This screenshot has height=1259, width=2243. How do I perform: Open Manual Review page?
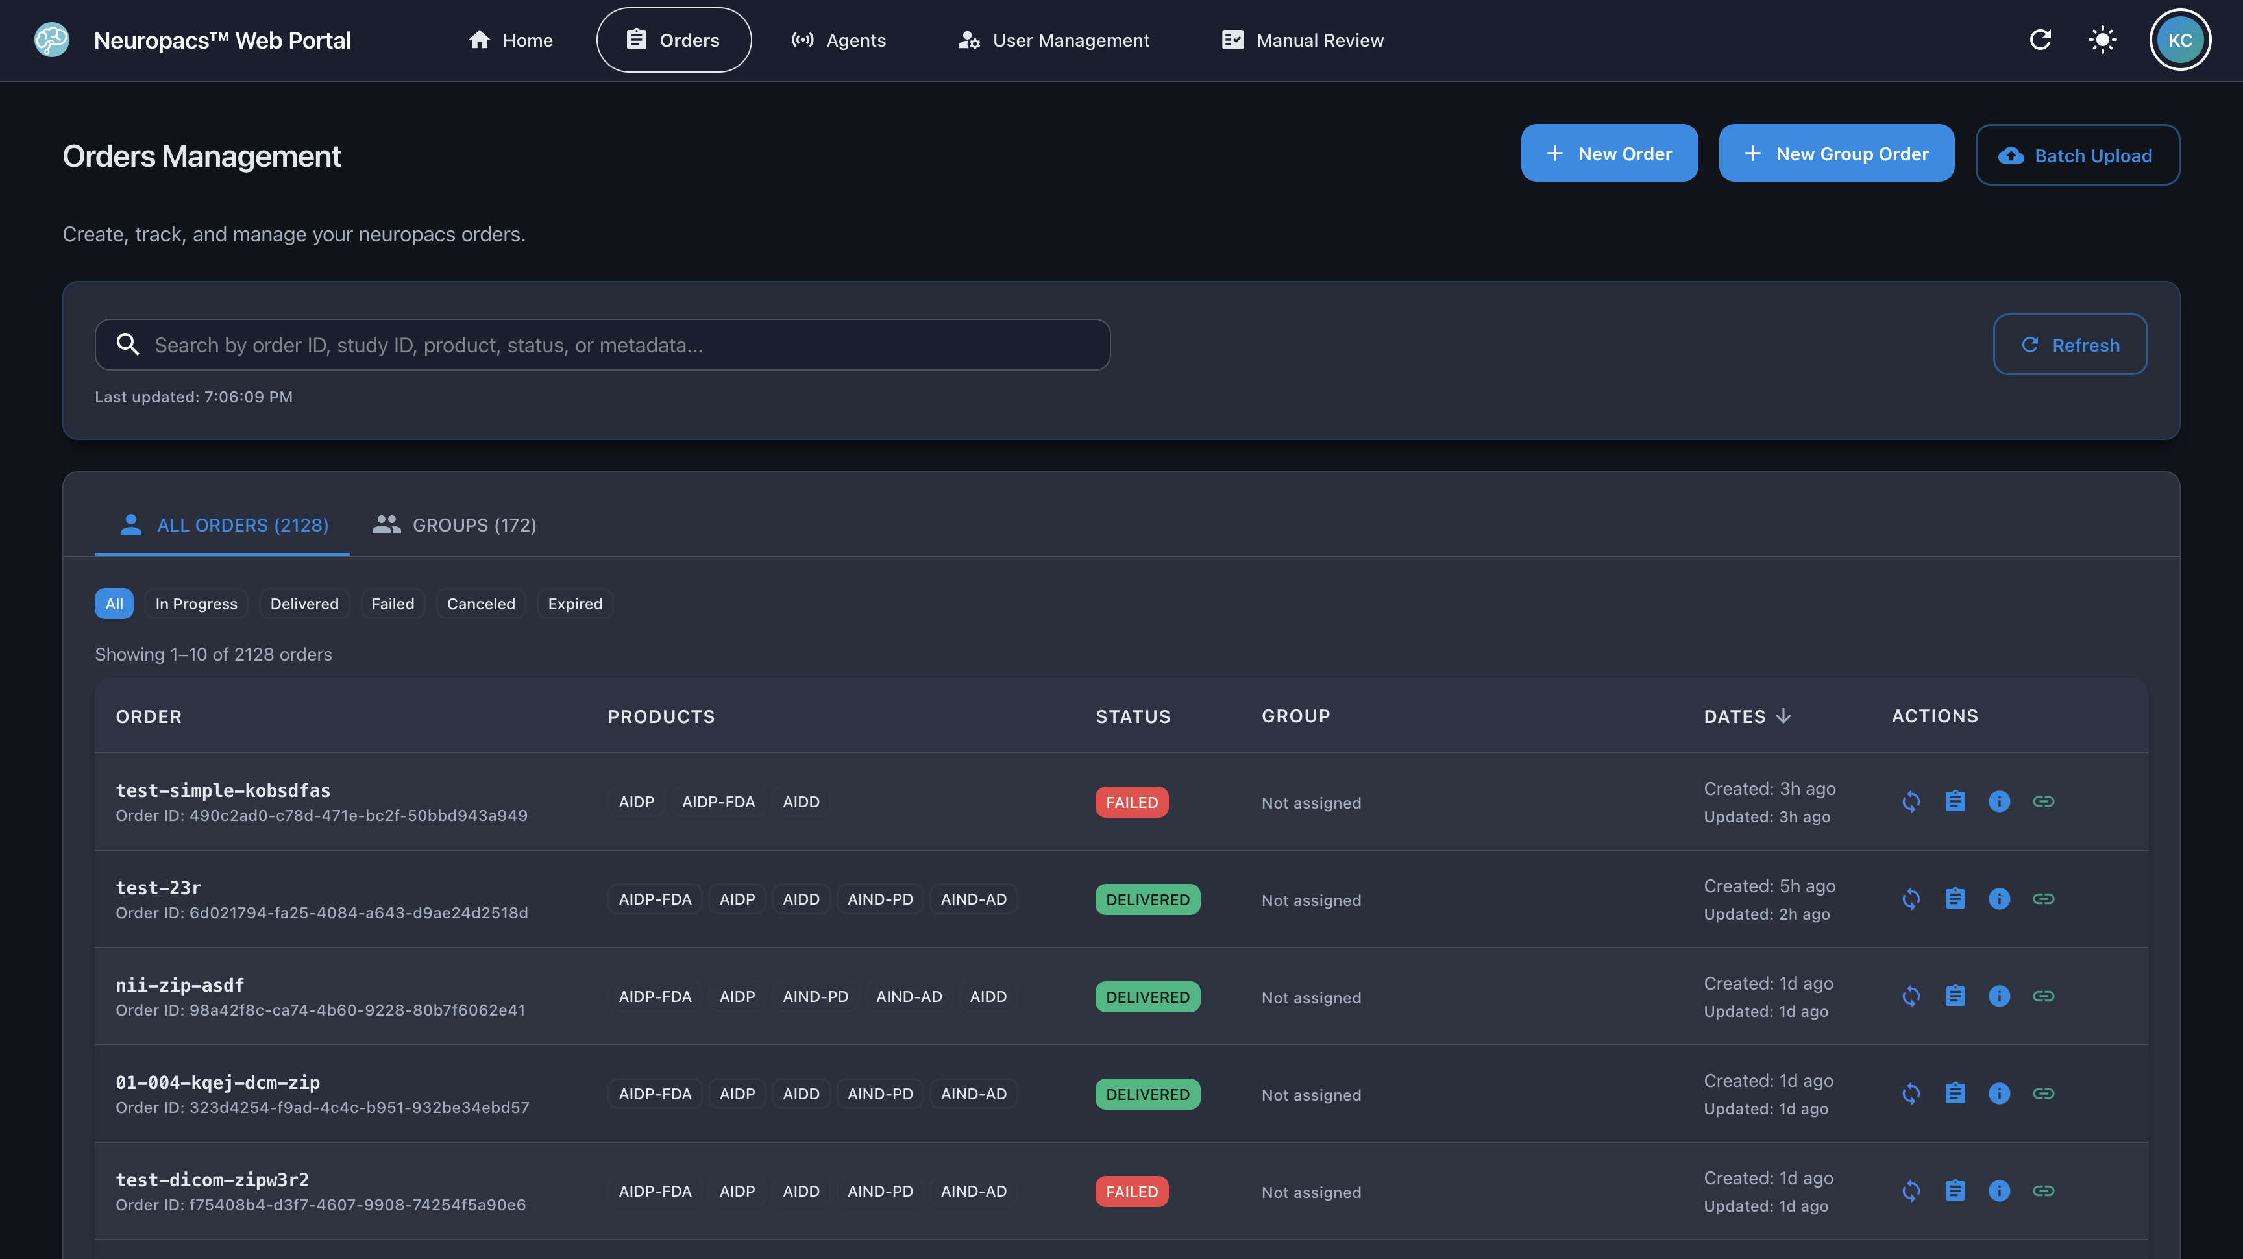click(x=1303, y=40)
